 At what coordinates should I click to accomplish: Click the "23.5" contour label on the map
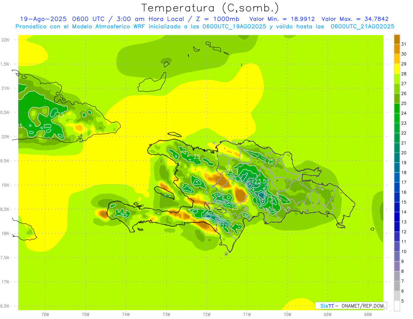click(260, 181)
